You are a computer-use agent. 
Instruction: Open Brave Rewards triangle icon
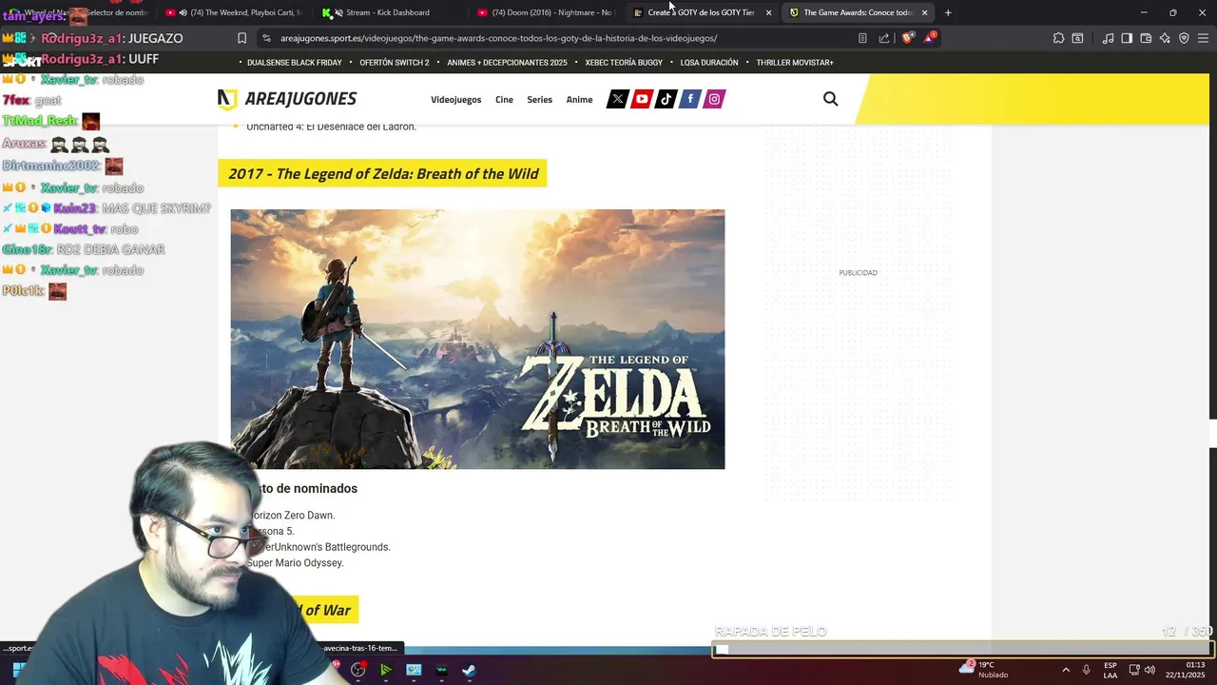point(930,38)
